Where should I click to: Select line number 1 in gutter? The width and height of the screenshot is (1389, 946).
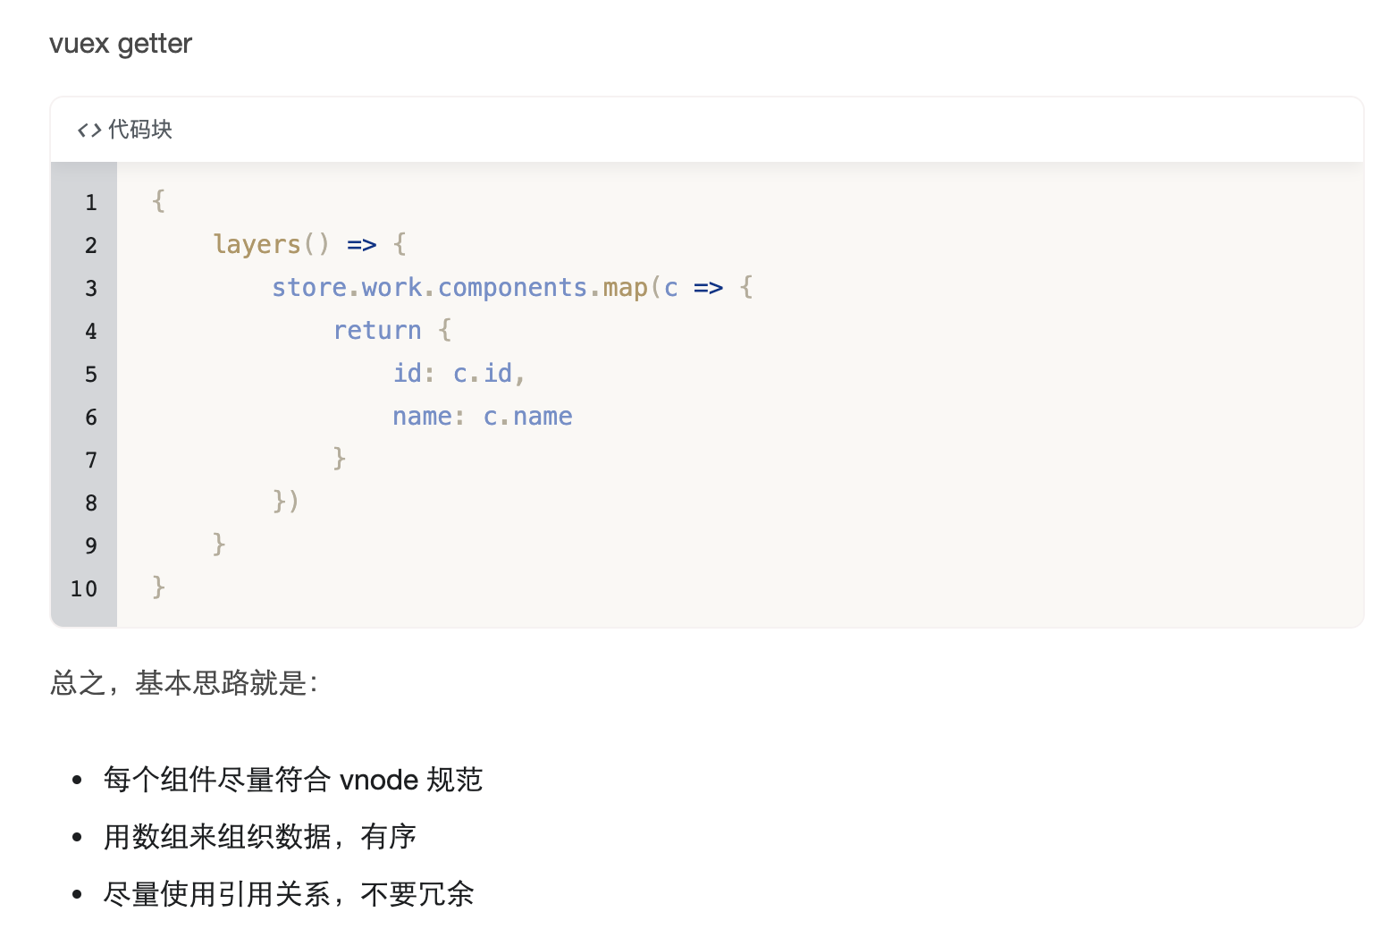point(91,203)
